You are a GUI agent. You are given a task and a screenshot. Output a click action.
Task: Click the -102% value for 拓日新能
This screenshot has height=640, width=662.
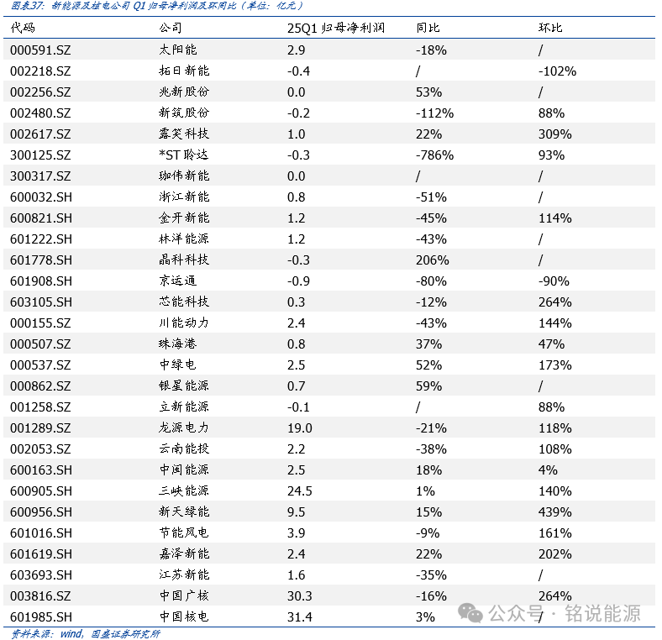pyautogui.click(x=557, y=71)
